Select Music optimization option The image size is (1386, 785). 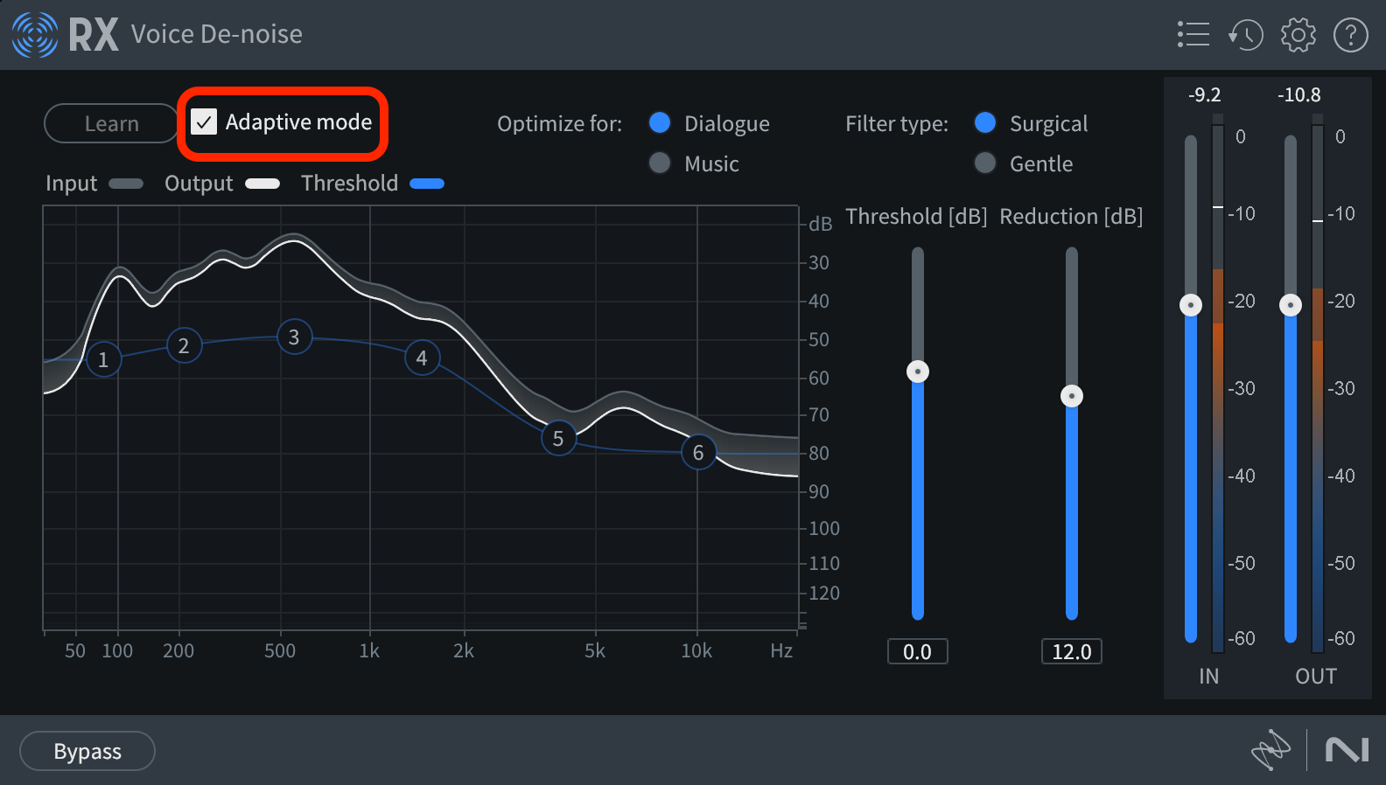coord(660,163)
